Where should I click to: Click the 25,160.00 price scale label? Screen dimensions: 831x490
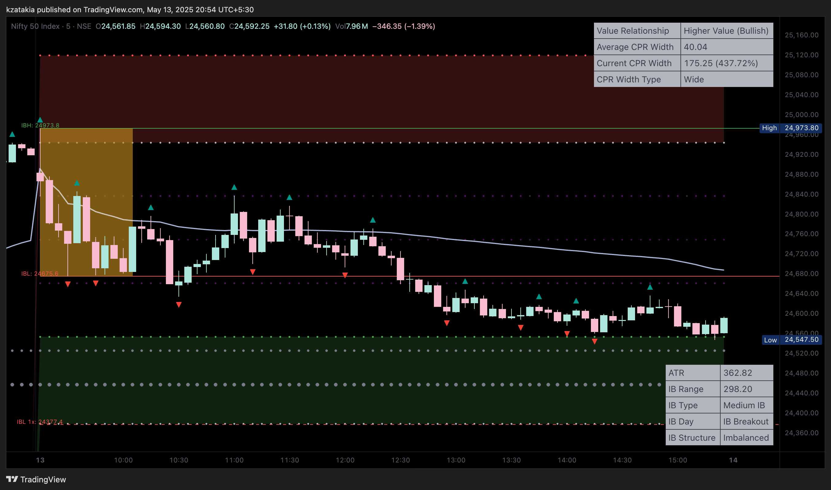pyautogui.click(x=802, y=35)
